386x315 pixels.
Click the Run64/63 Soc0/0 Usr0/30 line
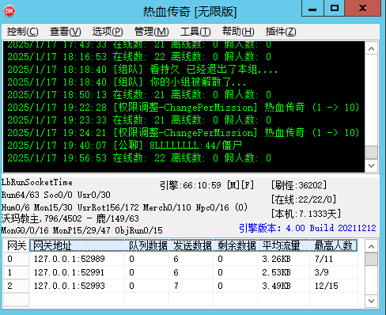pyautogui.click(x=56, y=195)
